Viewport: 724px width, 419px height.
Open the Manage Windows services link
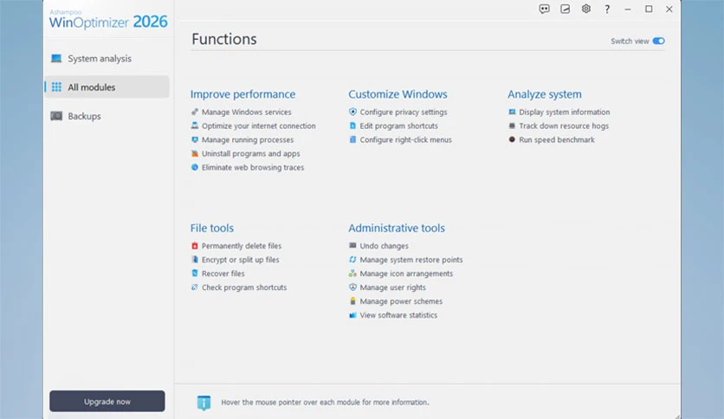[x=247, y=113]
